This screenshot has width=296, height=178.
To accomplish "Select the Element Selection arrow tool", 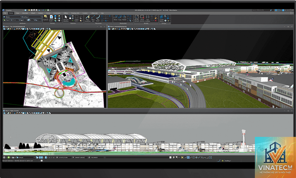I will pyautogui.click(x=66, y=18).
